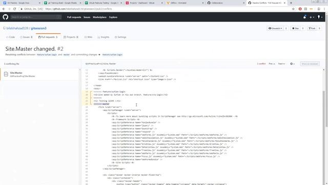
Task: Jump to the previous conflict
Action: pyautogui.click(x=272, y=64)
